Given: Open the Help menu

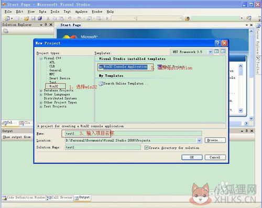Looking at the screenshot, I should (110, 11).
